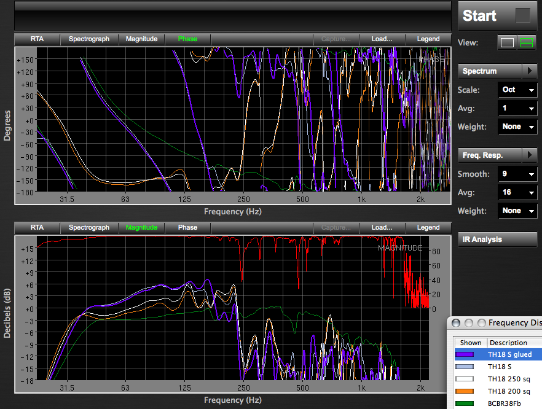542x409 pixels.
Task: Zoom the Frequency Display window
Action: [x=482, y=323]
